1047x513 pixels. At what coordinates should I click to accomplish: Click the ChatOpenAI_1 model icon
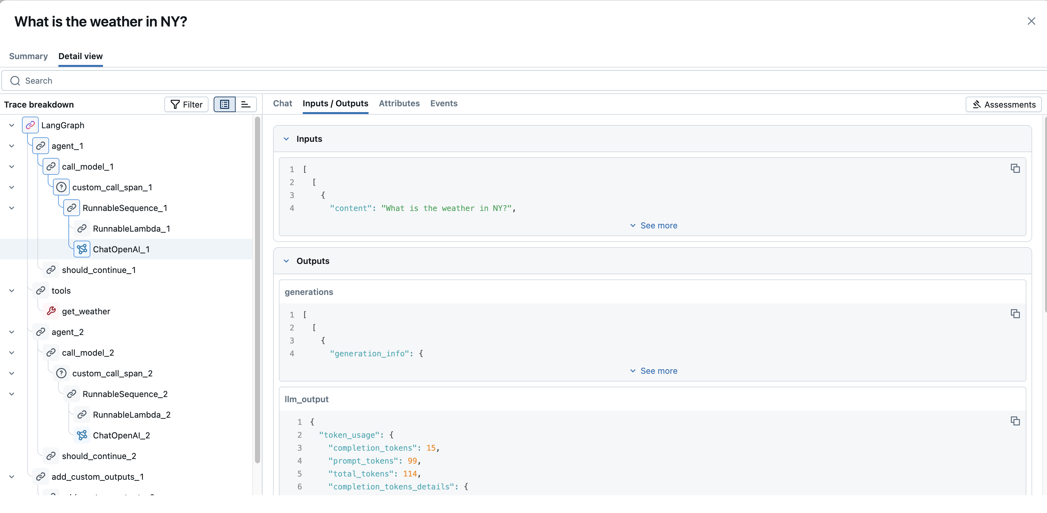click(82, 249)
